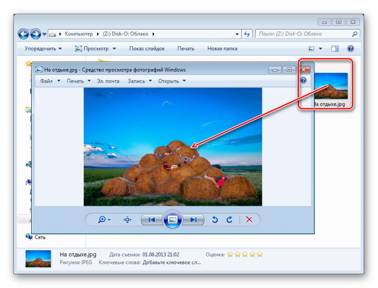Click Новая папка button
The image size is (378, 288).
click(x=222, y=49)
